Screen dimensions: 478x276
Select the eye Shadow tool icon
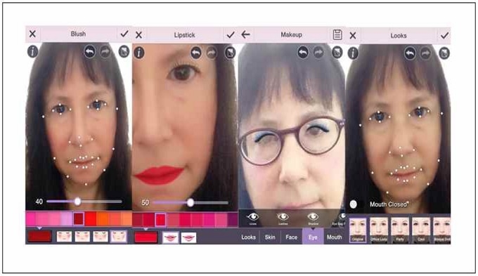313,218
